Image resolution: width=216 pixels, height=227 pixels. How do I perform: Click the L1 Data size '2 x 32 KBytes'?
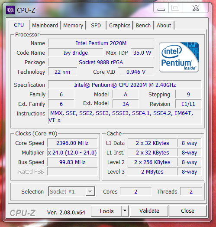tap(152, 143)
